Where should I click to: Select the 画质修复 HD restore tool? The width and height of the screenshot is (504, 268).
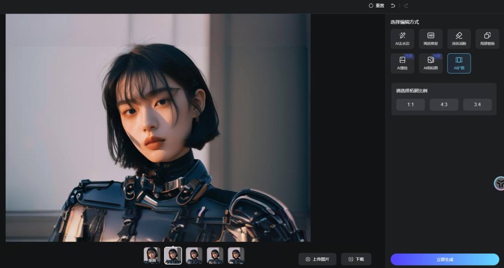(x=431, y=39)
